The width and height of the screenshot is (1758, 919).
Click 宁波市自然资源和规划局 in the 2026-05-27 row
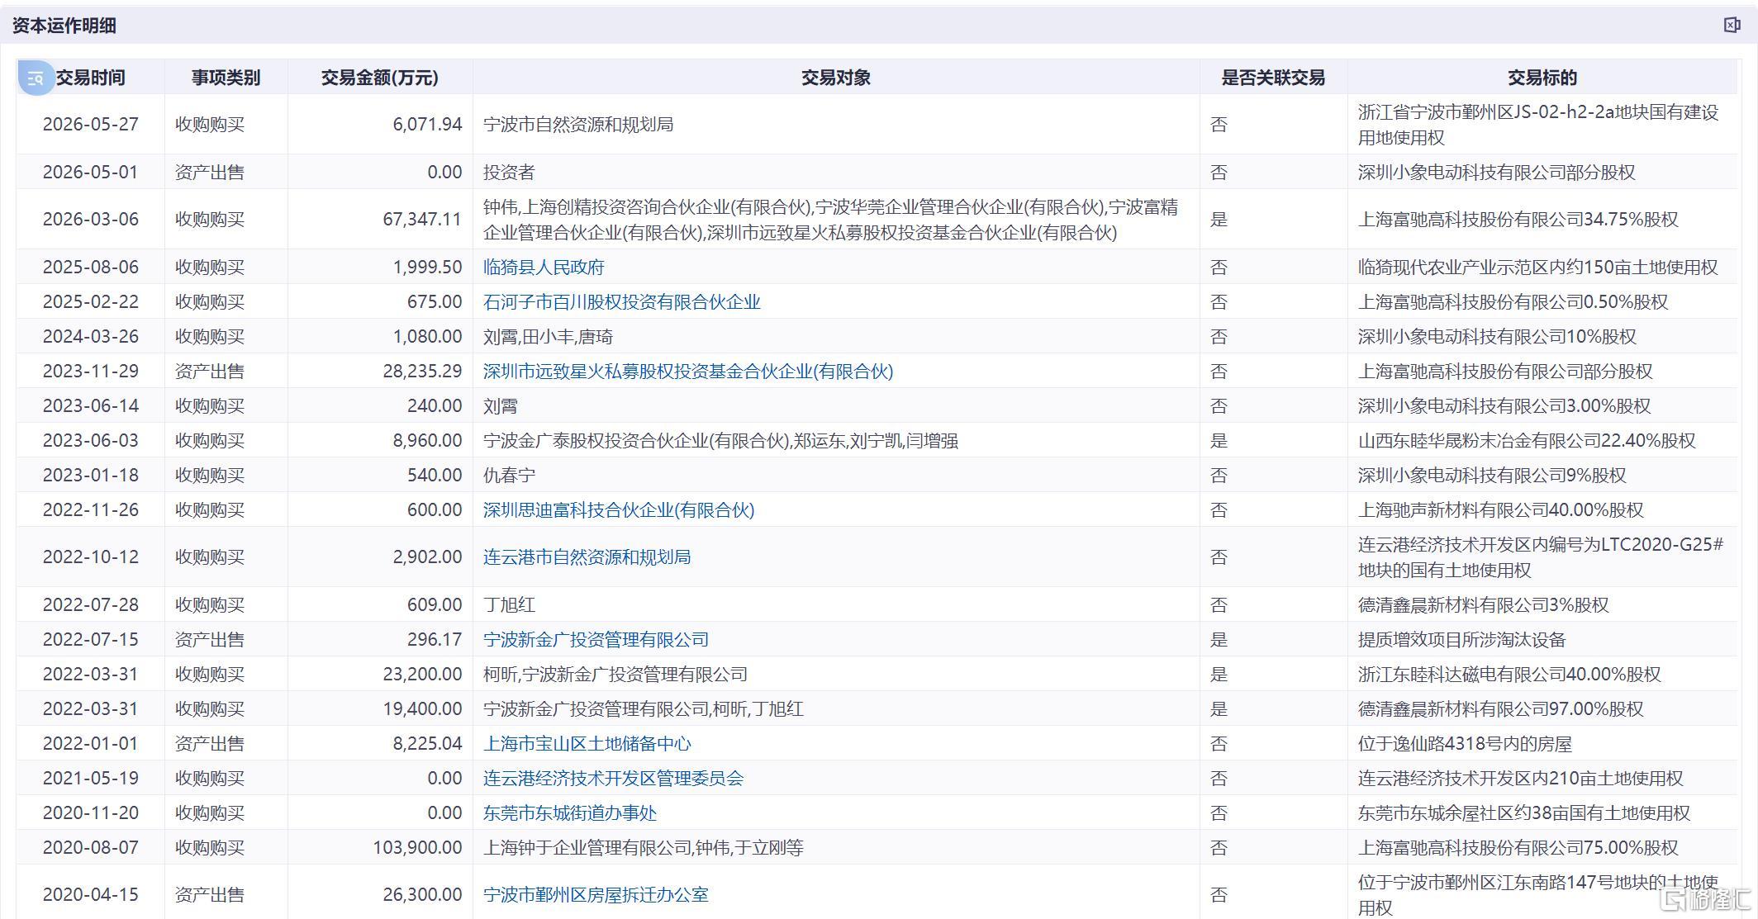578,125
